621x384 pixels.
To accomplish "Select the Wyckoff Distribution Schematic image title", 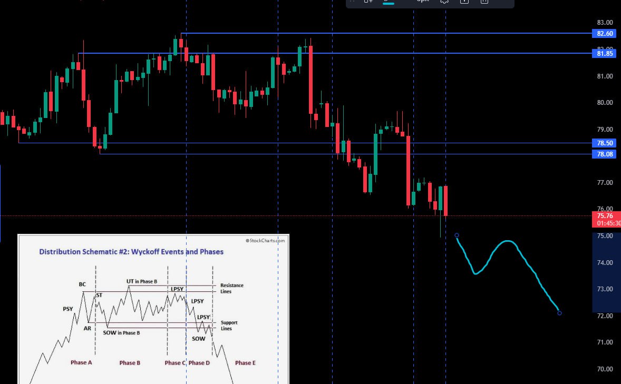I will coord(131,252).
